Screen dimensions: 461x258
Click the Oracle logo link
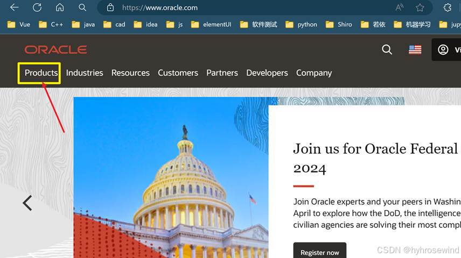click(x=55, y=49)
